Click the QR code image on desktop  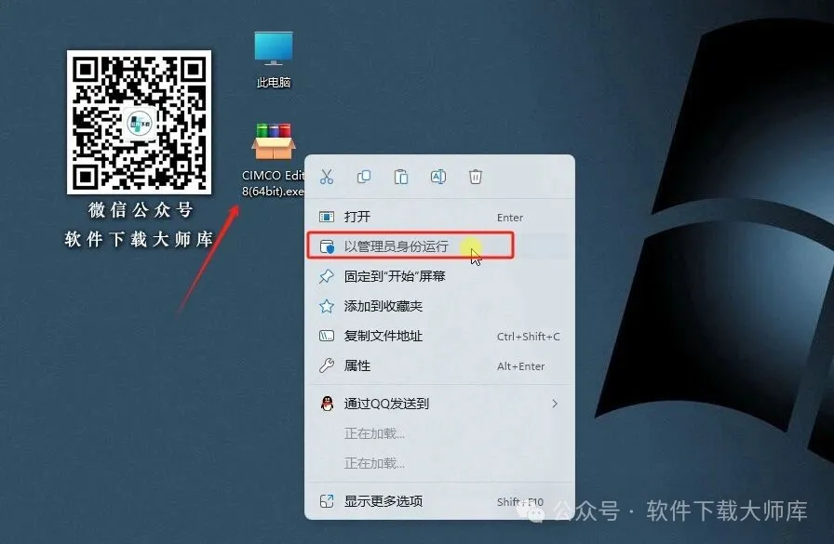pos(139,122)
